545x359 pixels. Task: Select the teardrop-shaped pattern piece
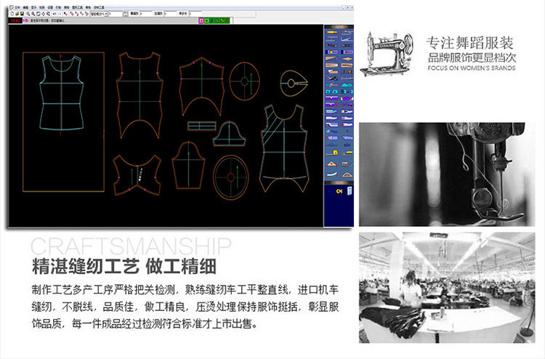pos(294,83)
